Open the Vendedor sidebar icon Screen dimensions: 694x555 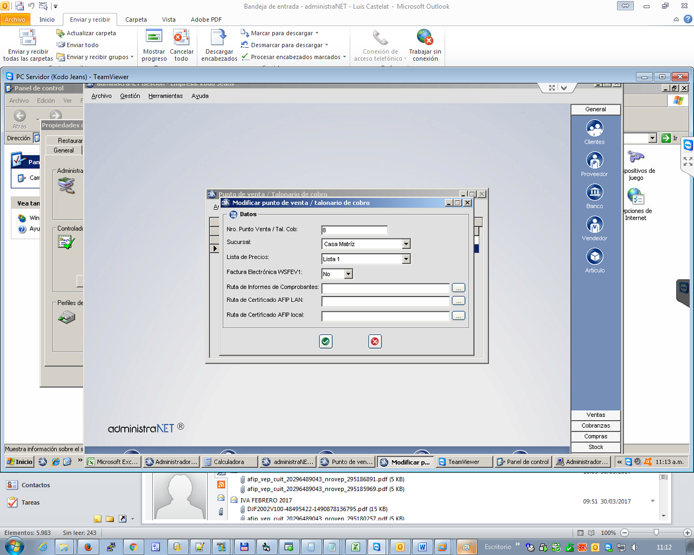tap(594, 224)
